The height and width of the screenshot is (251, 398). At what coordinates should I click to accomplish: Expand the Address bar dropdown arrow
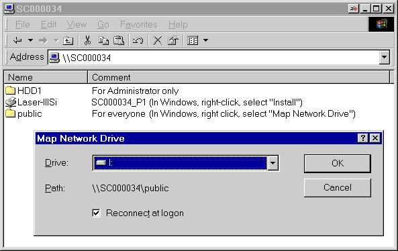pos(385,58)
